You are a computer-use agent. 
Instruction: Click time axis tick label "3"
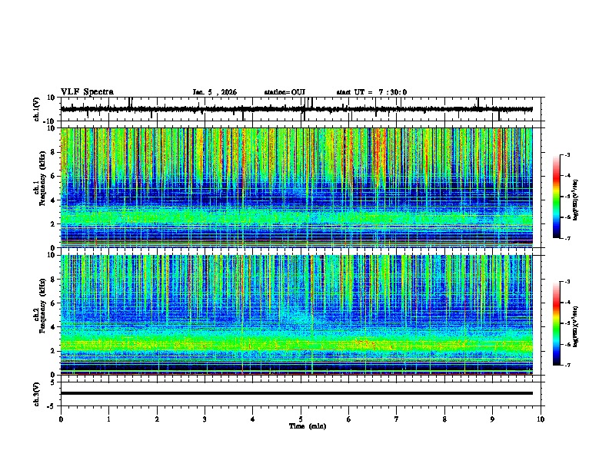(x=205, y=419)
